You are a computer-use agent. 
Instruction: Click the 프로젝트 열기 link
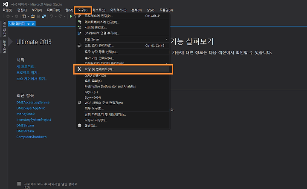[28, 73]
